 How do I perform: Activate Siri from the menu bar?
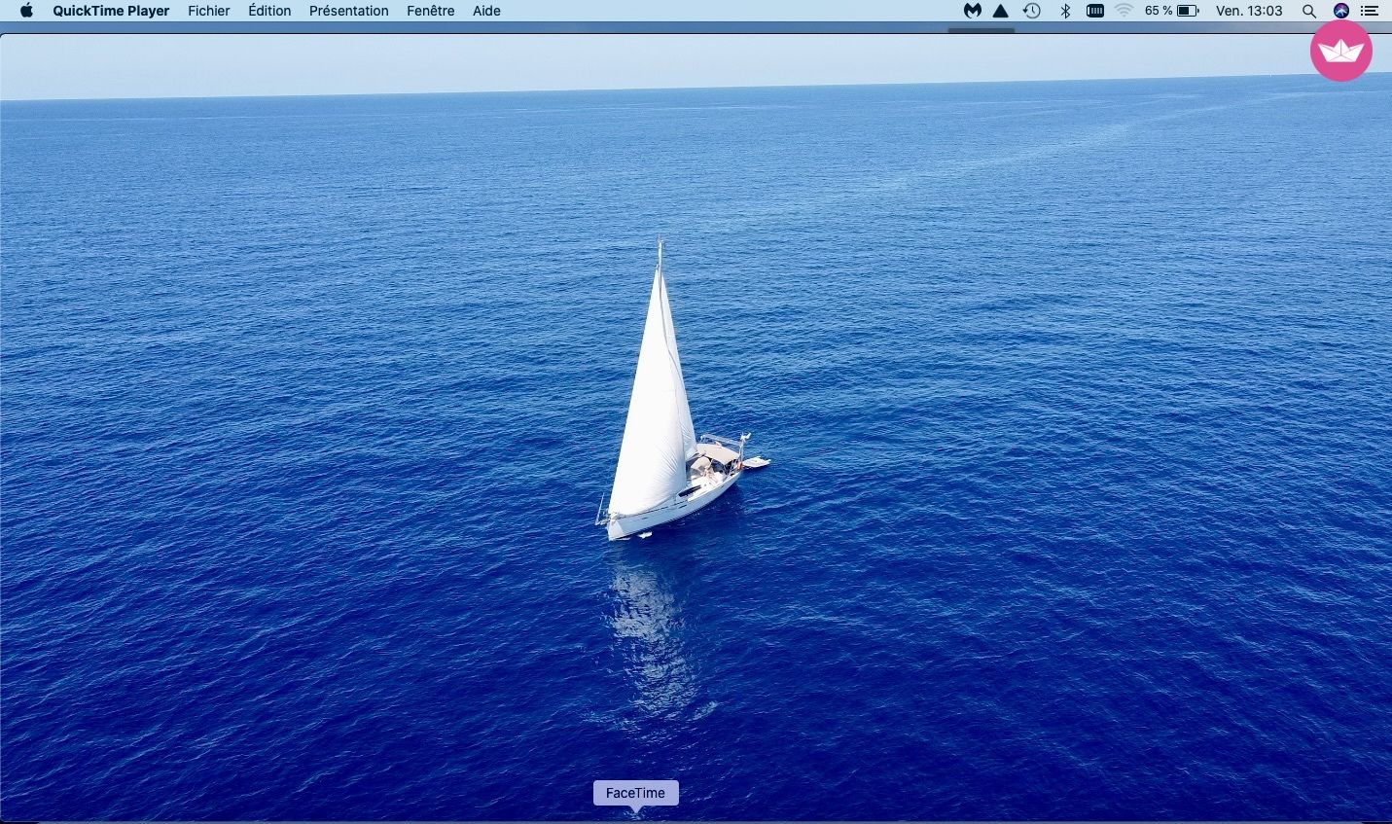click(x=1340, y=11)
